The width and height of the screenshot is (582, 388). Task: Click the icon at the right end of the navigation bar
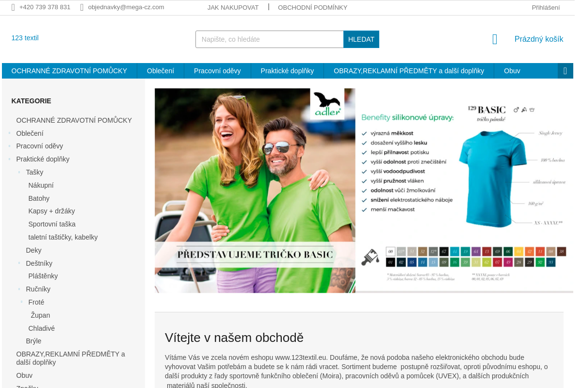point(565,70)
